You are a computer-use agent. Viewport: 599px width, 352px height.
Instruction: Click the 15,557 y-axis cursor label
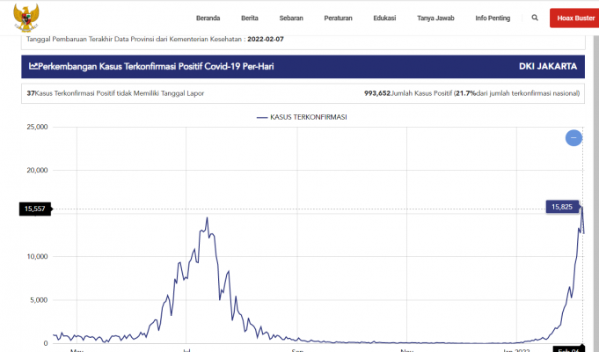(x=35, y=209)
